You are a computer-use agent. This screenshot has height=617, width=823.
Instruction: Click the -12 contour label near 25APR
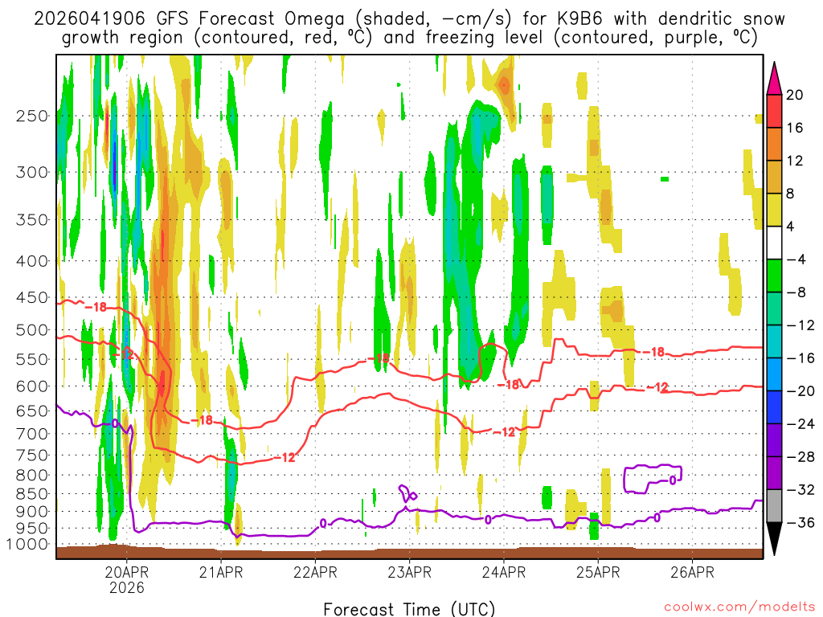click(657, 388)
